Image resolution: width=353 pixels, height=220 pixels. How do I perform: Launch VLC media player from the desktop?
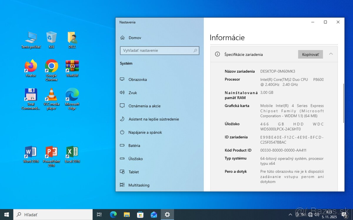[x=51, y=97]
